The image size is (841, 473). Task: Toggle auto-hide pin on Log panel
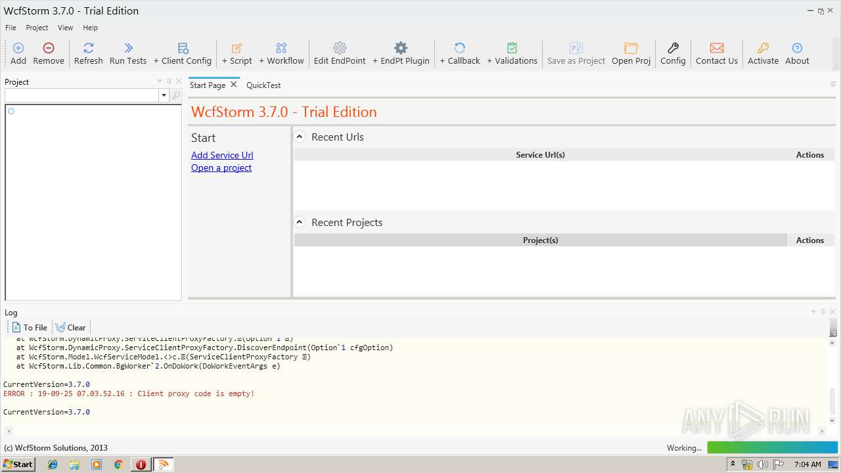pyautogui.click(x=823, y=312)
